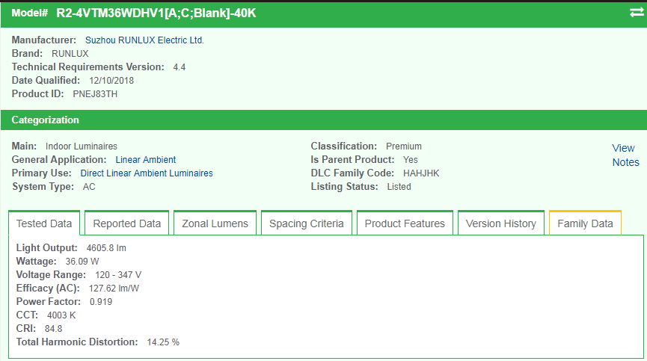Open the Product Features tab

pos(405,223)
